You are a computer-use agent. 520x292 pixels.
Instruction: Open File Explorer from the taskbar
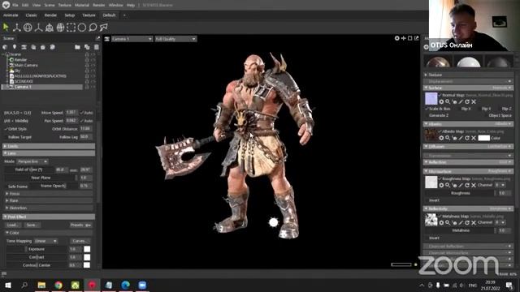pos(41,285)
